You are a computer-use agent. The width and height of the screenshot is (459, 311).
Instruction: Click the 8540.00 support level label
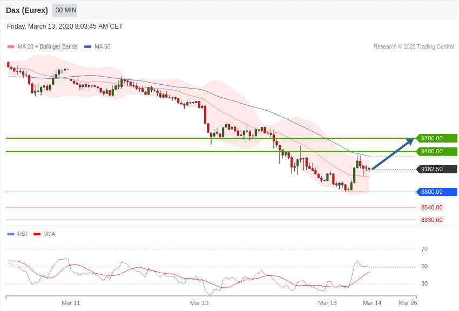pyautogui.click(x=432, y=207)
